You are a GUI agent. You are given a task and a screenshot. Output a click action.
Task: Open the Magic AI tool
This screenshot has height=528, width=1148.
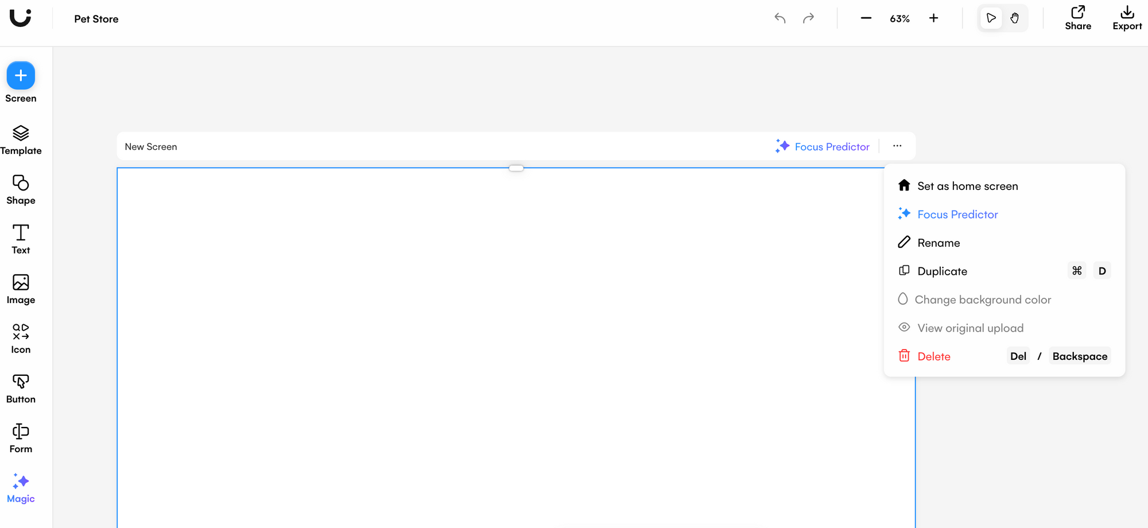[x=21, y=488]
